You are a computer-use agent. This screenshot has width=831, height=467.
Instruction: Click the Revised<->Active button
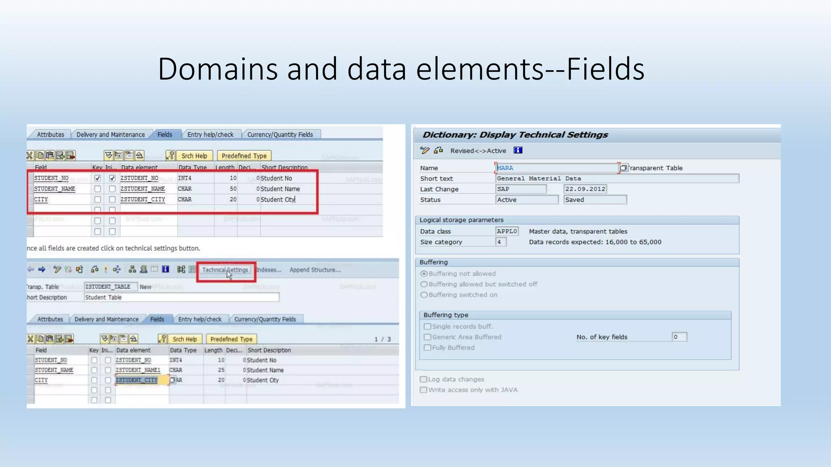tap(478, 151)
